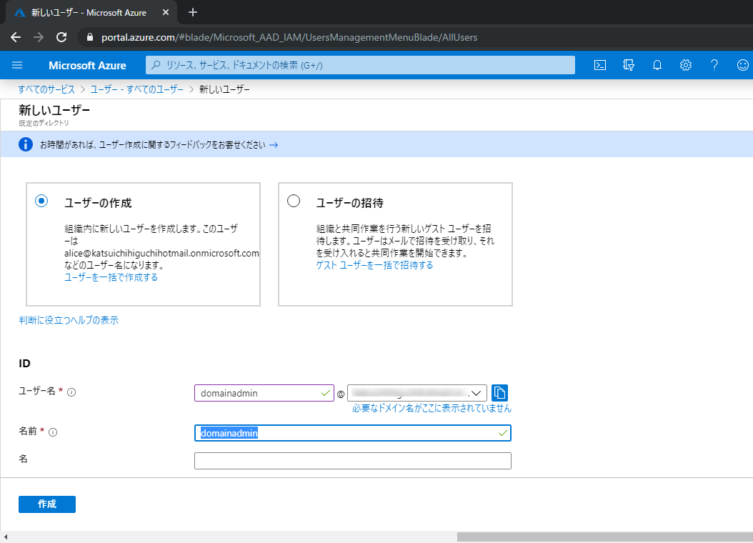The width and height of the screenshot is (753, 543).
Task: Open the Azure portal hamburger menu
Action: (17, 65)
